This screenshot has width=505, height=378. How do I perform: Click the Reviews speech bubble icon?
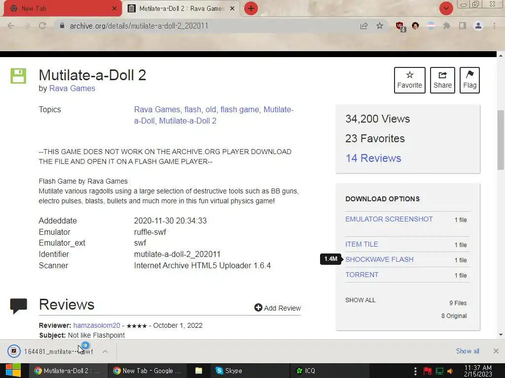[18, 306]
